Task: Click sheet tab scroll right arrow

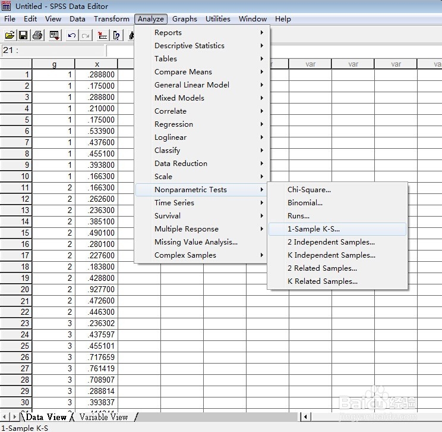Action: coord(15,417)
